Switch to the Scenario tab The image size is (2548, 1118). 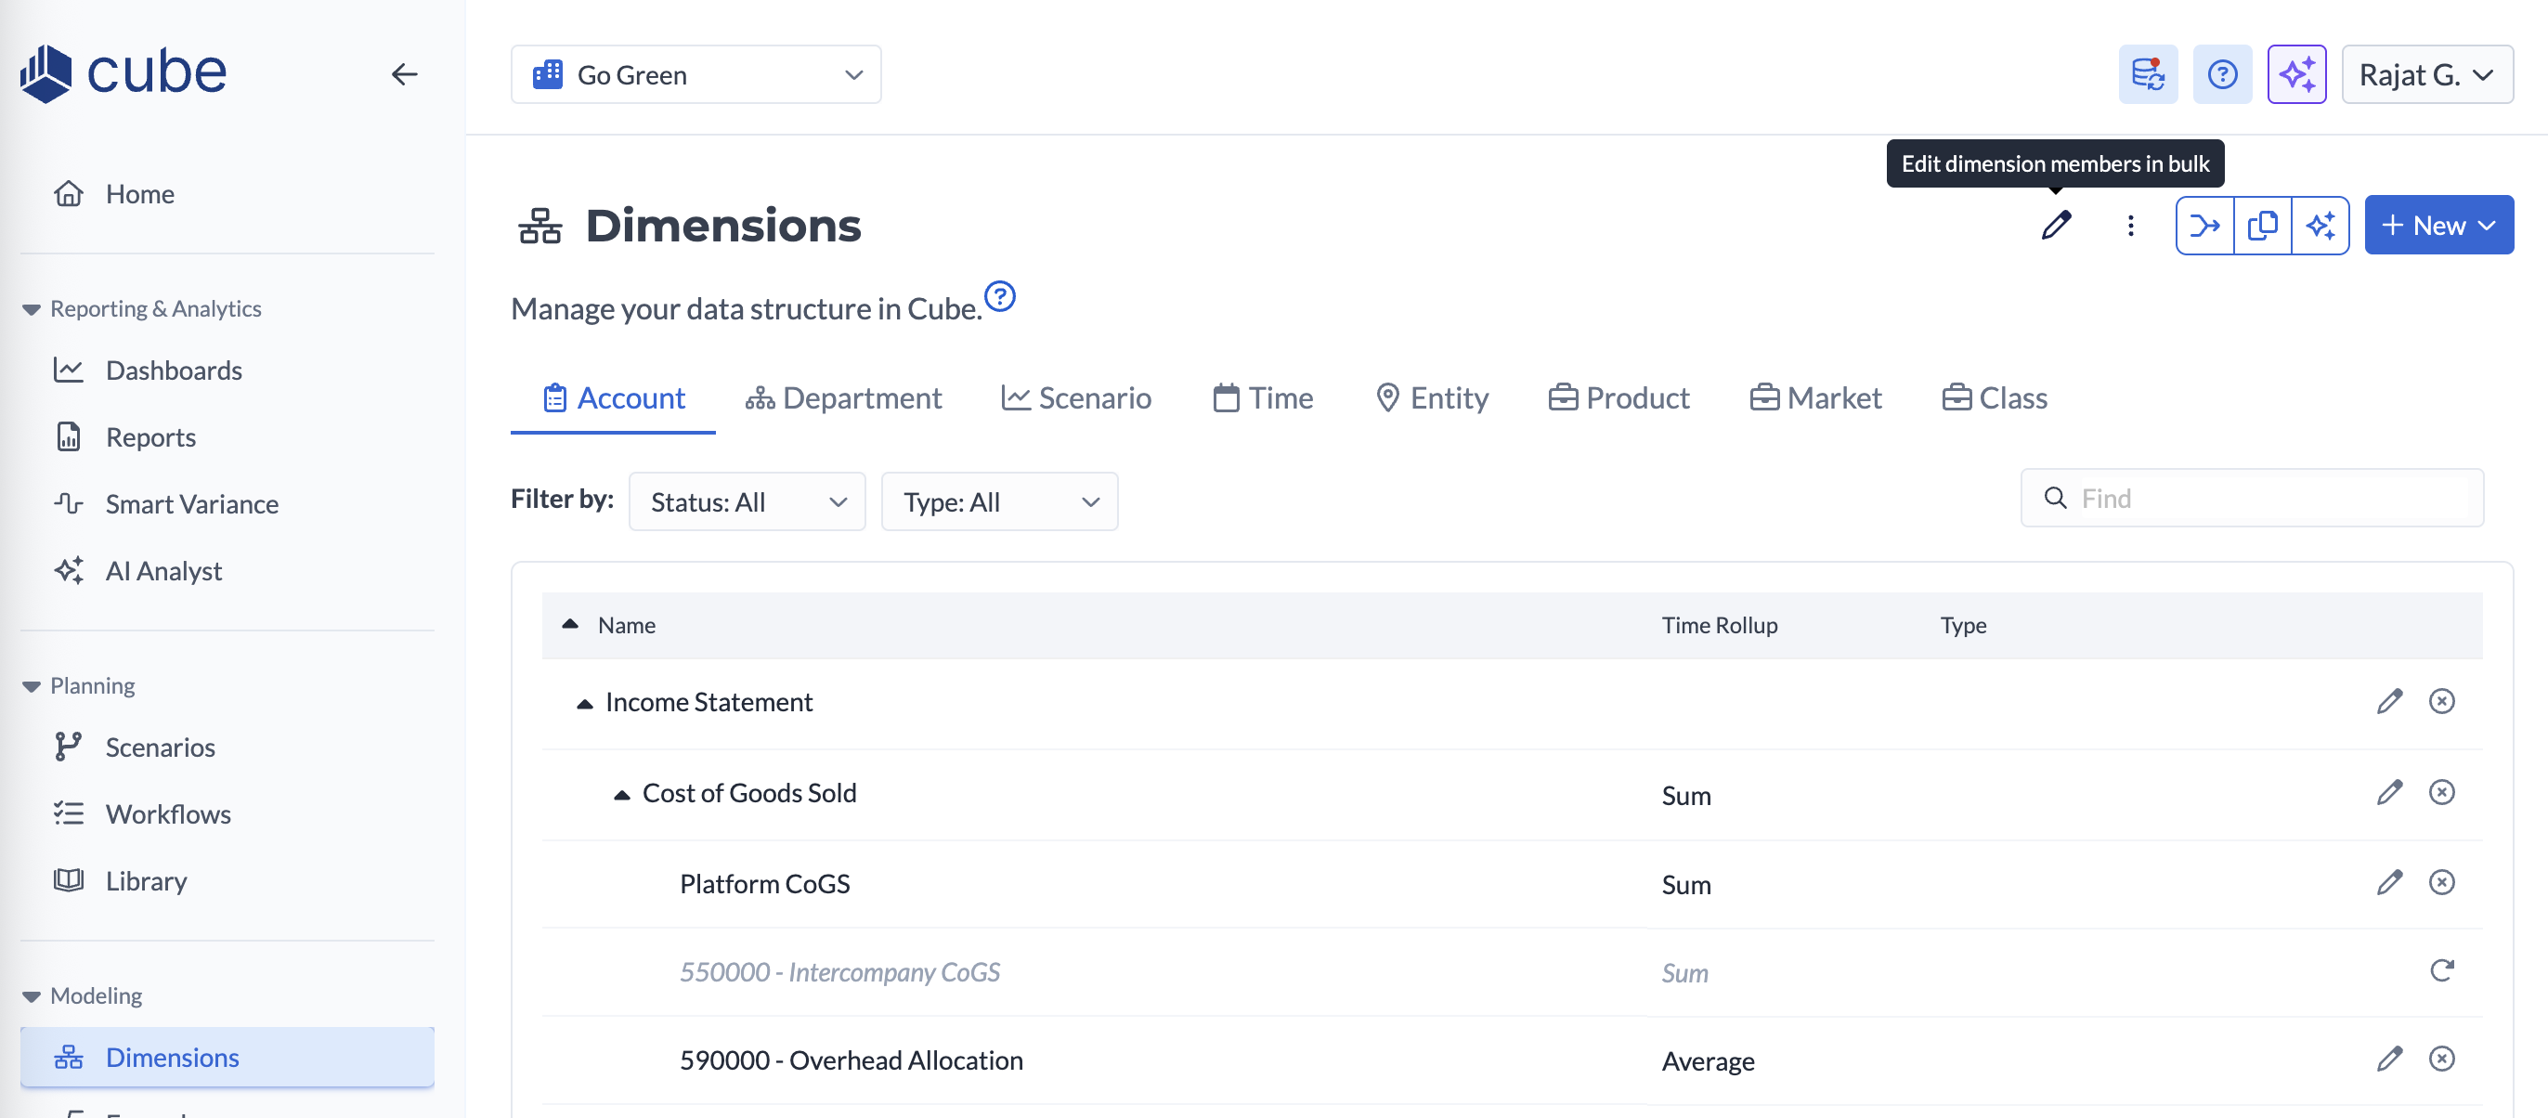click(x=1076, y=397)
